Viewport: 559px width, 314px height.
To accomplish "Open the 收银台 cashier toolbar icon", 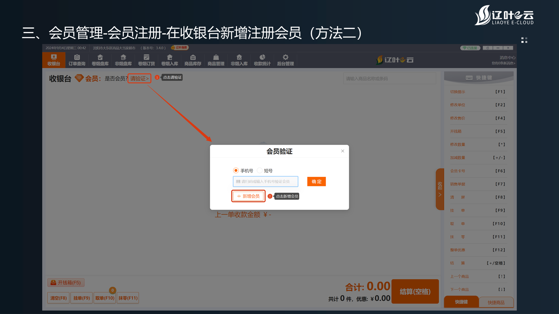I will pos(54,60).
